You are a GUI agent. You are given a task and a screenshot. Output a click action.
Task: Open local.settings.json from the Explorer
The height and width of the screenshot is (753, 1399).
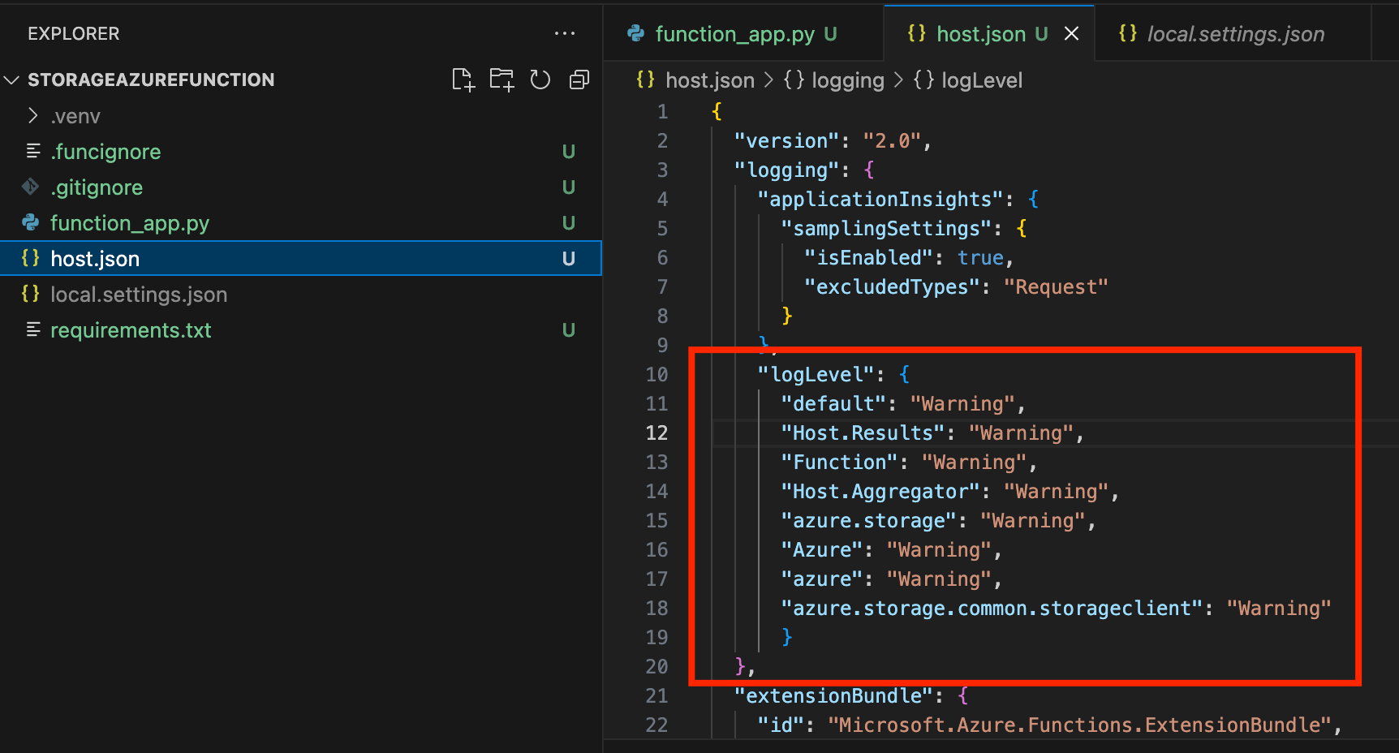(300, 295)
